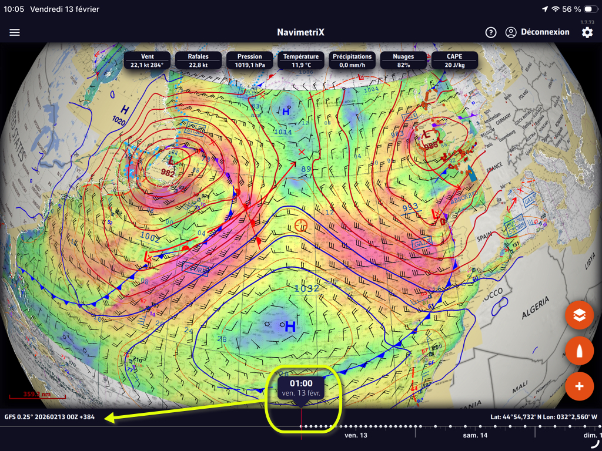Select the Température data chip
This screenshot has height=451, width=602.
click(x=301, y=60)
